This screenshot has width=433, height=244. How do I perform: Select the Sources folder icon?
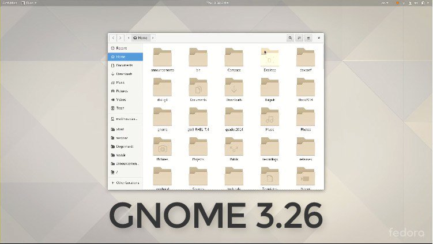click(x=198, y=177)
